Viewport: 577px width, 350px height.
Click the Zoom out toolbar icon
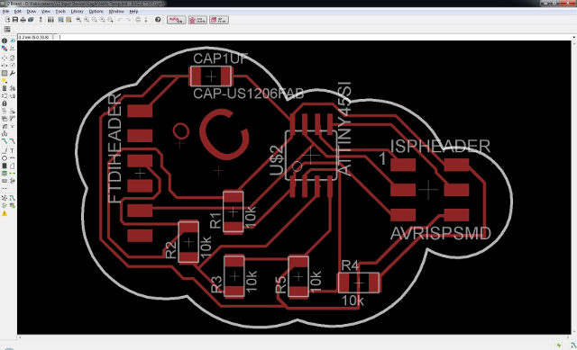click(x=94, y=20)
